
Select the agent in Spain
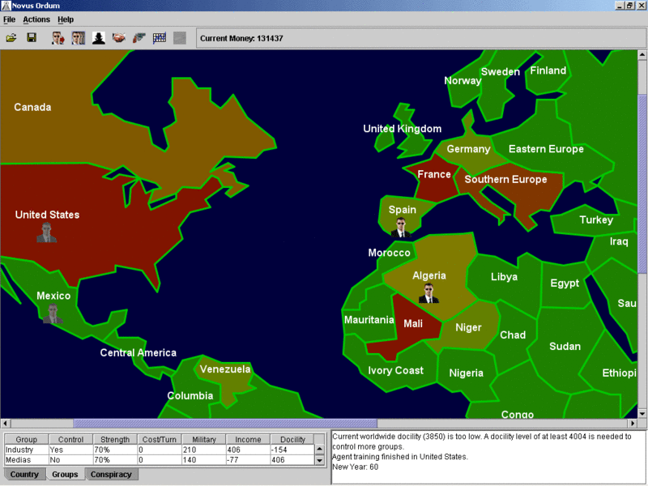click(x=400, y=229)
